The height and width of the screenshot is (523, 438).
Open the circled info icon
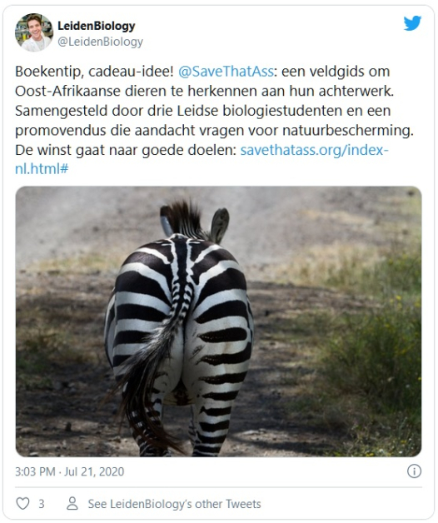tap(414, 471)
